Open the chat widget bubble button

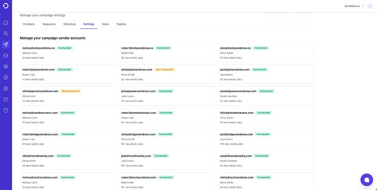coord(367,180)
